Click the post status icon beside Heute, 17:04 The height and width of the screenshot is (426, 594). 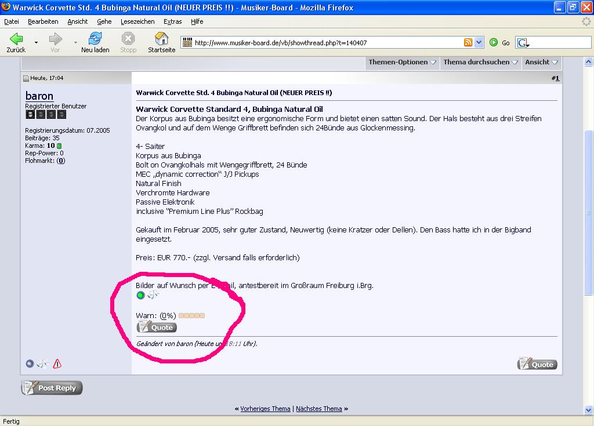[x=26, y=78]
